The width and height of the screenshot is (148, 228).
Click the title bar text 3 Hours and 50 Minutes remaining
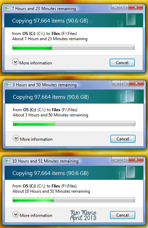(x=44, y=85)
